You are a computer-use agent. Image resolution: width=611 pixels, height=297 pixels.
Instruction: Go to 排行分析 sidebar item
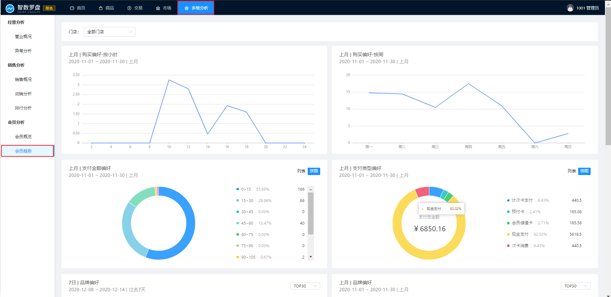[23, 108]
